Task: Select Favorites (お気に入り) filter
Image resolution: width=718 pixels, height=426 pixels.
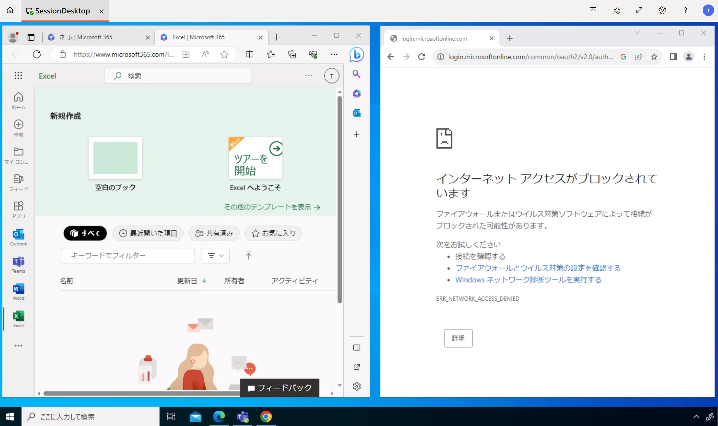Action: coord(273,233)
